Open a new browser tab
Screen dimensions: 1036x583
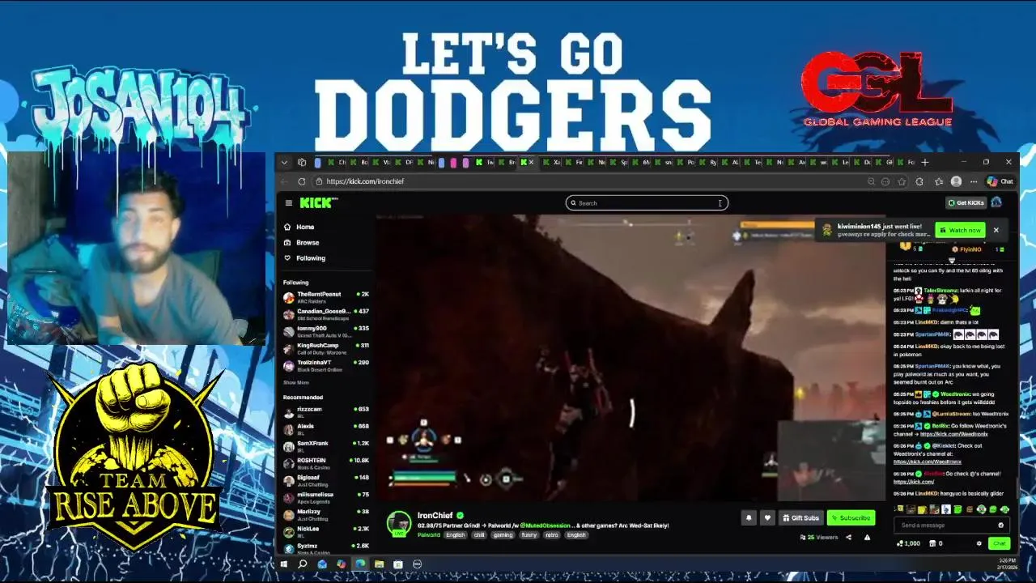pos(924,162)
